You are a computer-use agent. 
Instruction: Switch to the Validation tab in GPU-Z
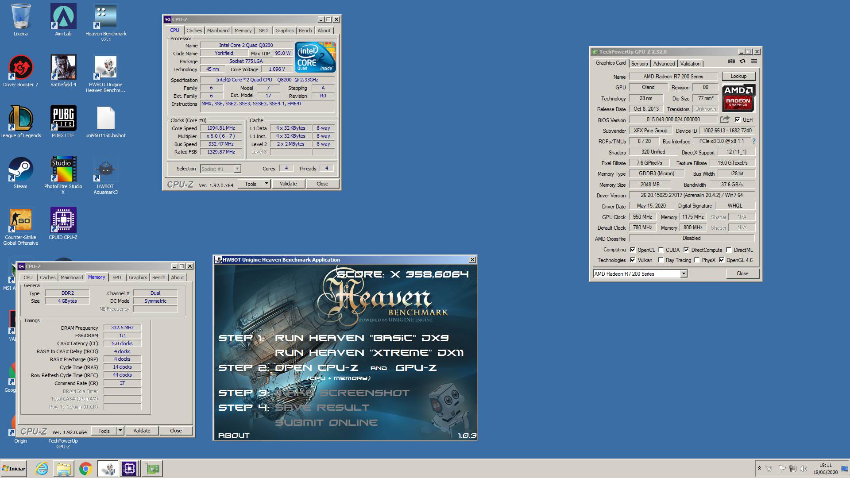[690, 64]
